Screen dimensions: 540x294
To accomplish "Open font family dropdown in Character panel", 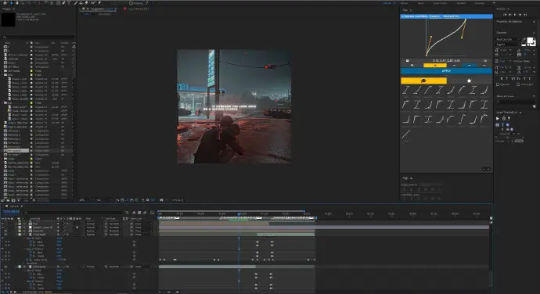I will (507, 39).
